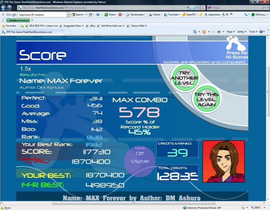Open the 95.9 KISS FM Listen Live favorite
270x210 pixels.
tap(42, 26)
